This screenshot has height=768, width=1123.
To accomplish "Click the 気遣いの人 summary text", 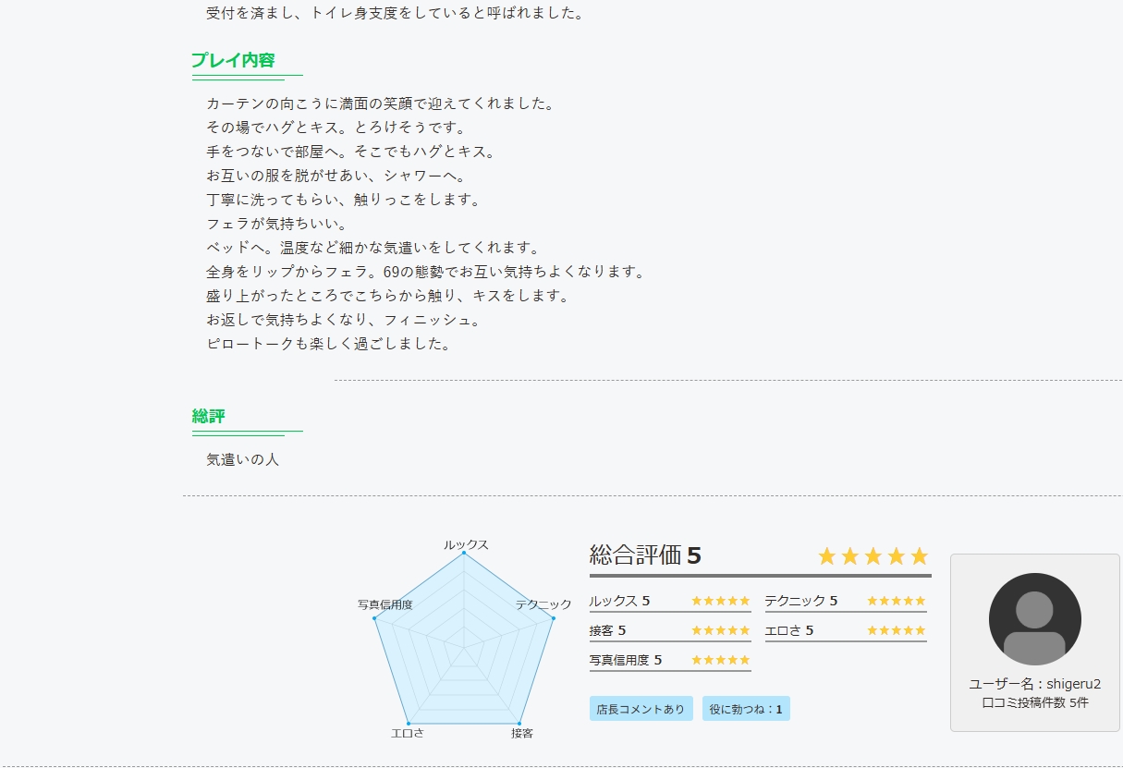I will click(x=242, y=459).
